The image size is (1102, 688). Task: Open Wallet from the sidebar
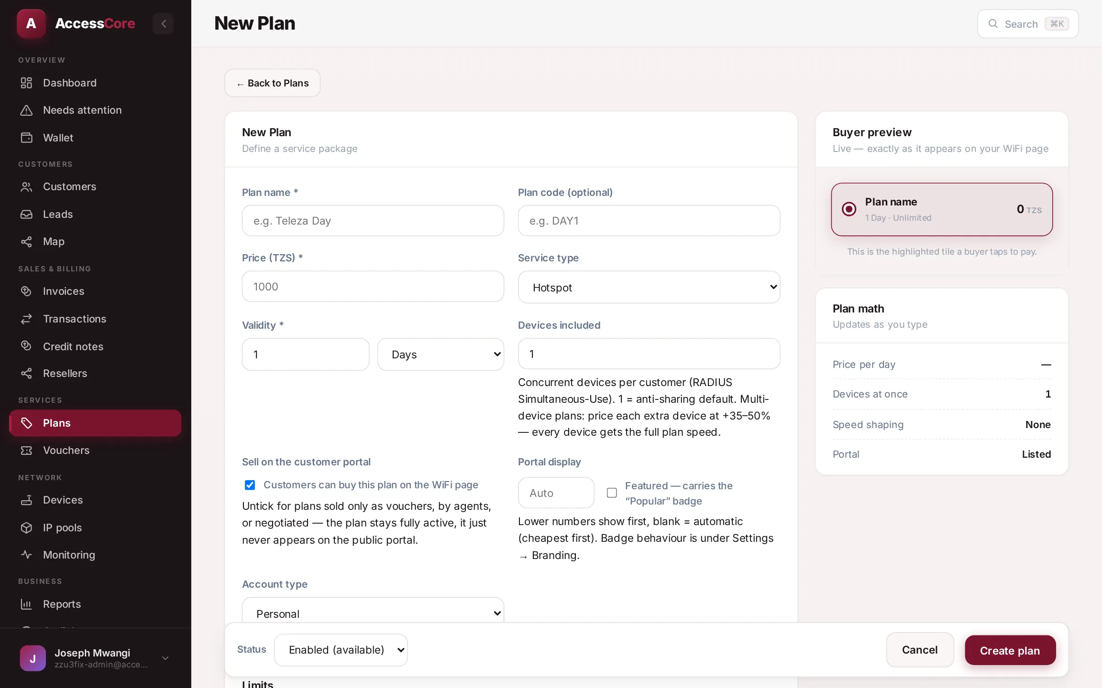click(95, 138)
